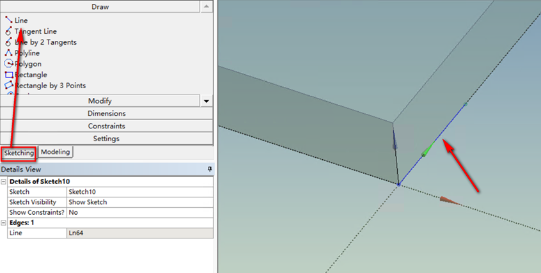The width and height of the screenshot is (541, 273).
Task: Switch to the Modeling tab
Action: tap(55, 152)
